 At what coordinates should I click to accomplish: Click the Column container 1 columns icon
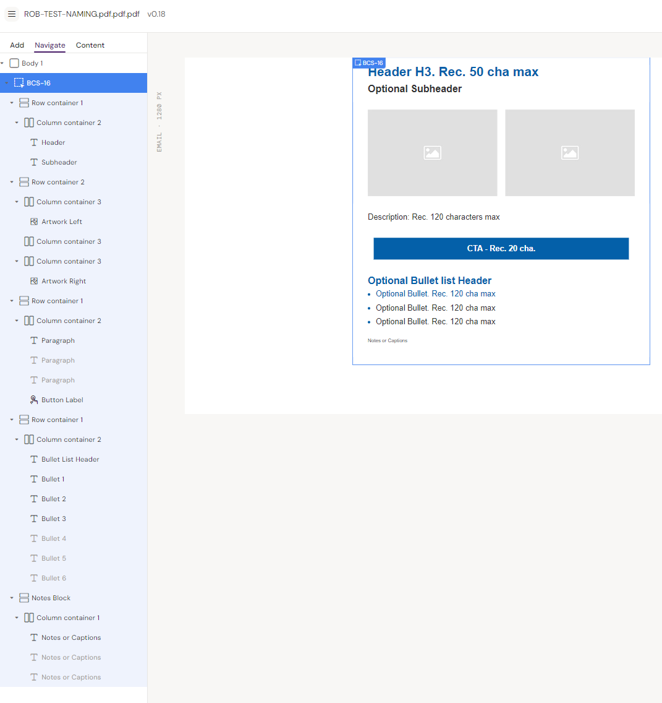click(x=29, y=618)
